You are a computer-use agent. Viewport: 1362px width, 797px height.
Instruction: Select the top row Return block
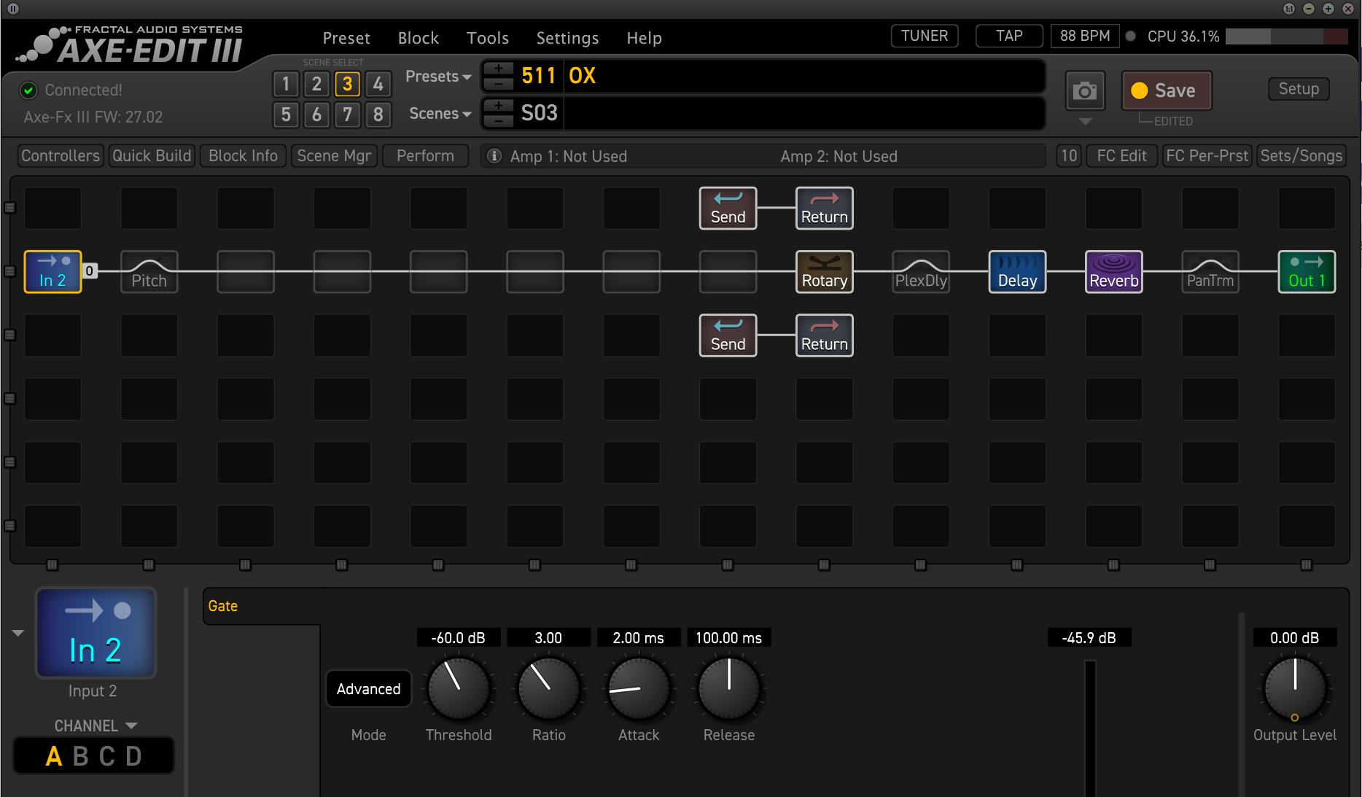824,209
